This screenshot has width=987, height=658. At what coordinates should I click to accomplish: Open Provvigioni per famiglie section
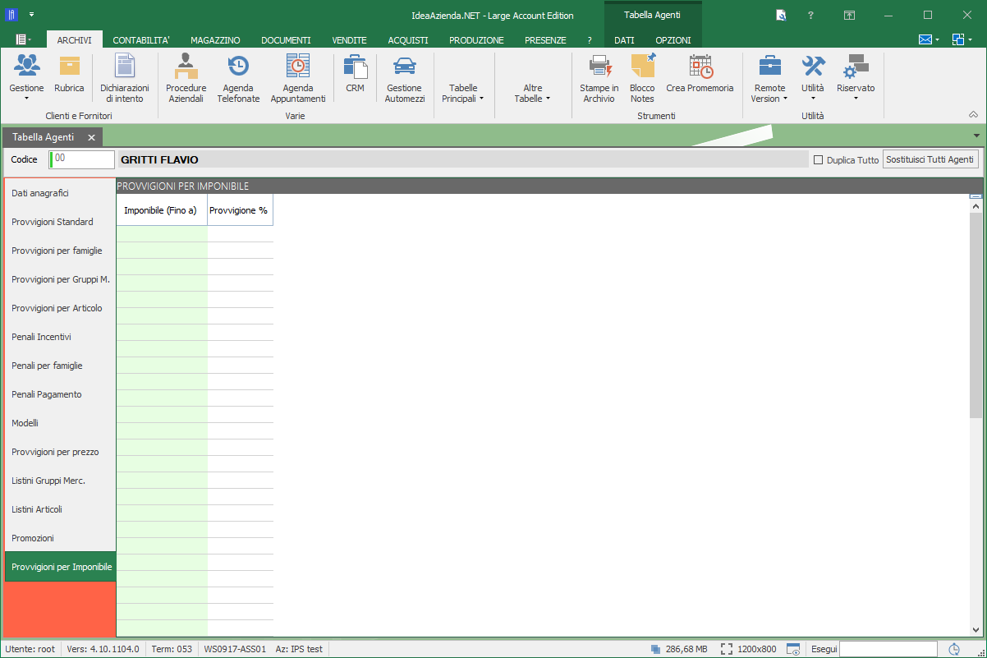[x=60, y=251]
